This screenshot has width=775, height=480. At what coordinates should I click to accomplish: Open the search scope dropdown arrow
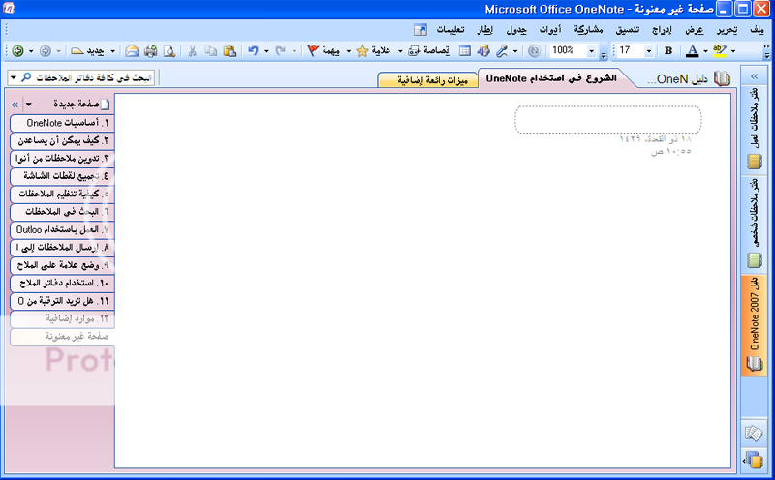coord(14,77)
